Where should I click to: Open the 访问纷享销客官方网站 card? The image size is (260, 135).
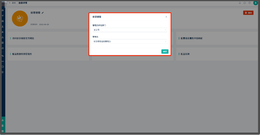click(x=48, y=38)
